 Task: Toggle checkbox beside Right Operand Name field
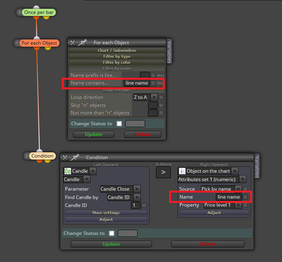coord(245,197)
